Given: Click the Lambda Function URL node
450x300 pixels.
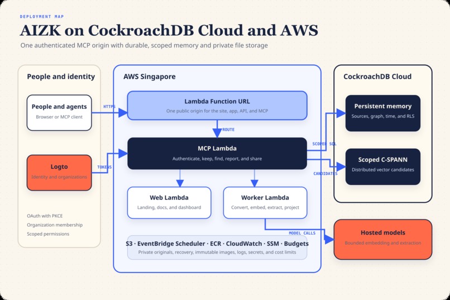Looking at the screenshot, I should click(217, 106).
